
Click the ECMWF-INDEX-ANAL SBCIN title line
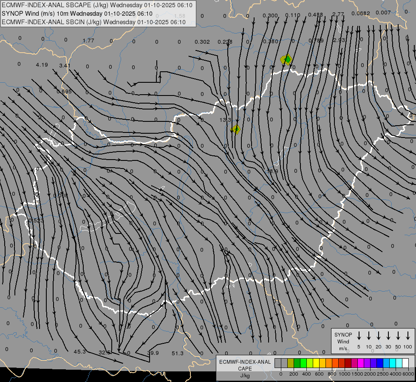(x=93, y=22)
